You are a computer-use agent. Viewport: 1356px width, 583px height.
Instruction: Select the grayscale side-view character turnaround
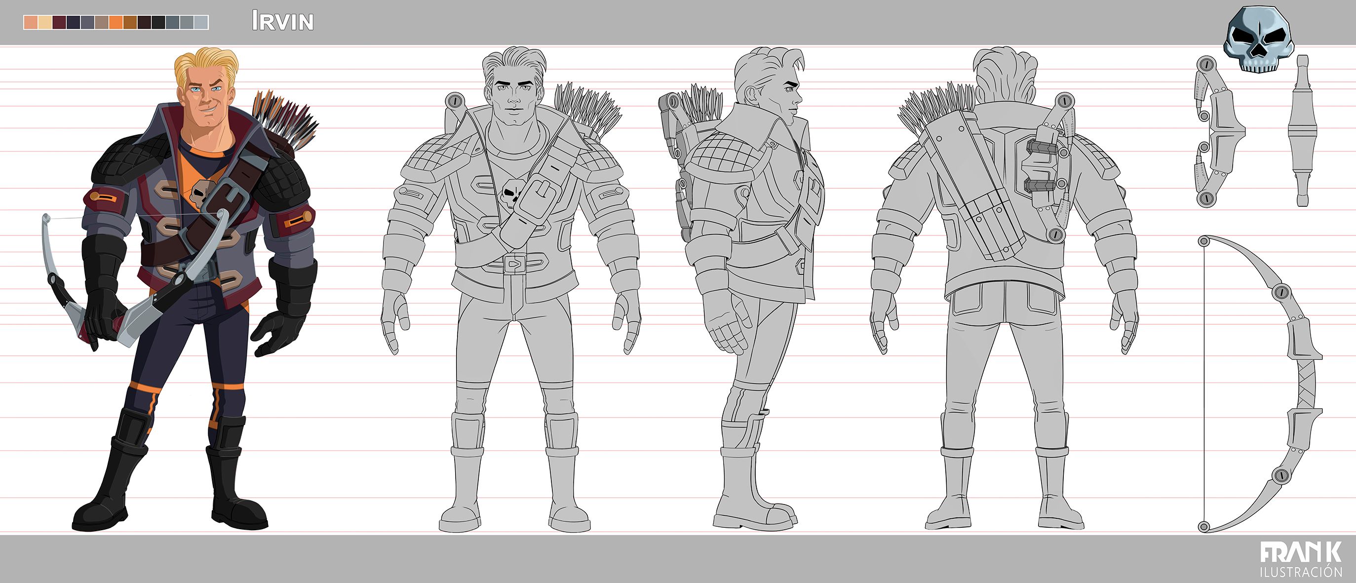742,289
